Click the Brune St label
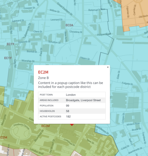Screen dimensions: 148x156 [x=136, y=129]
